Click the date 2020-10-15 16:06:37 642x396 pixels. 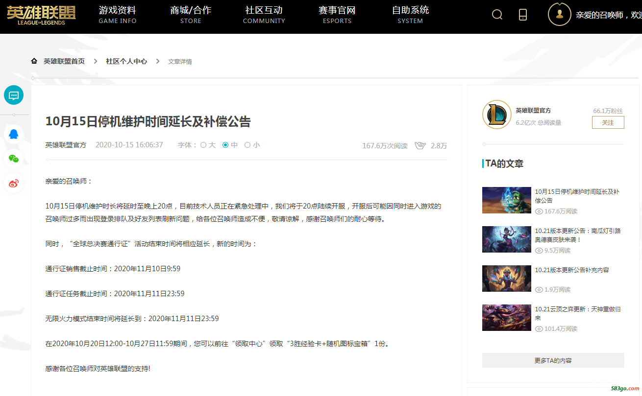(x=129, y=145)
